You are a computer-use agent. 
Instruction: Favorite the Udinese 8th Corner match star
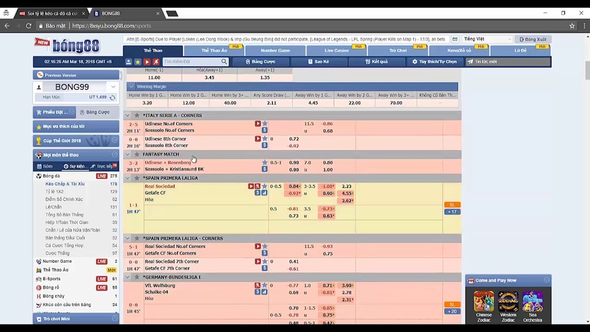[265, 139]
